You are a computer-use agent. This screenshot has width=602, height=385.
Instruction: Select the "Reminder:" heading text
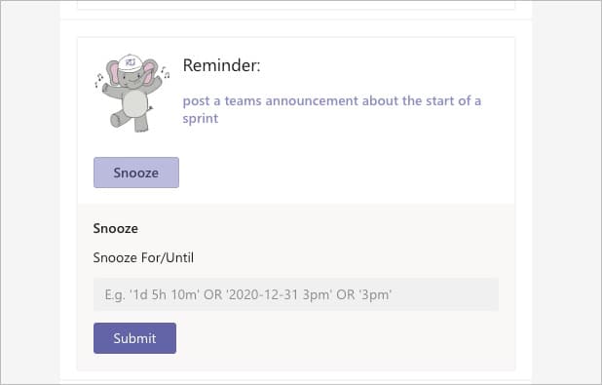221,65
